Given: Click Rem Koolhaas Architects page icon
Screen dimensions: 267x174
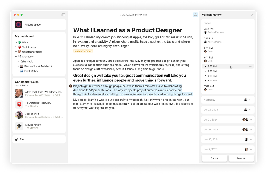Looking at the screenshot, I should (22, 66).
